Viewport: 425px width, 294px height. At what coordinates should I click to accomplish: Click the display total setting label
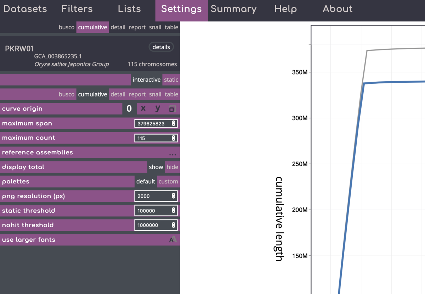pos(23,167)
